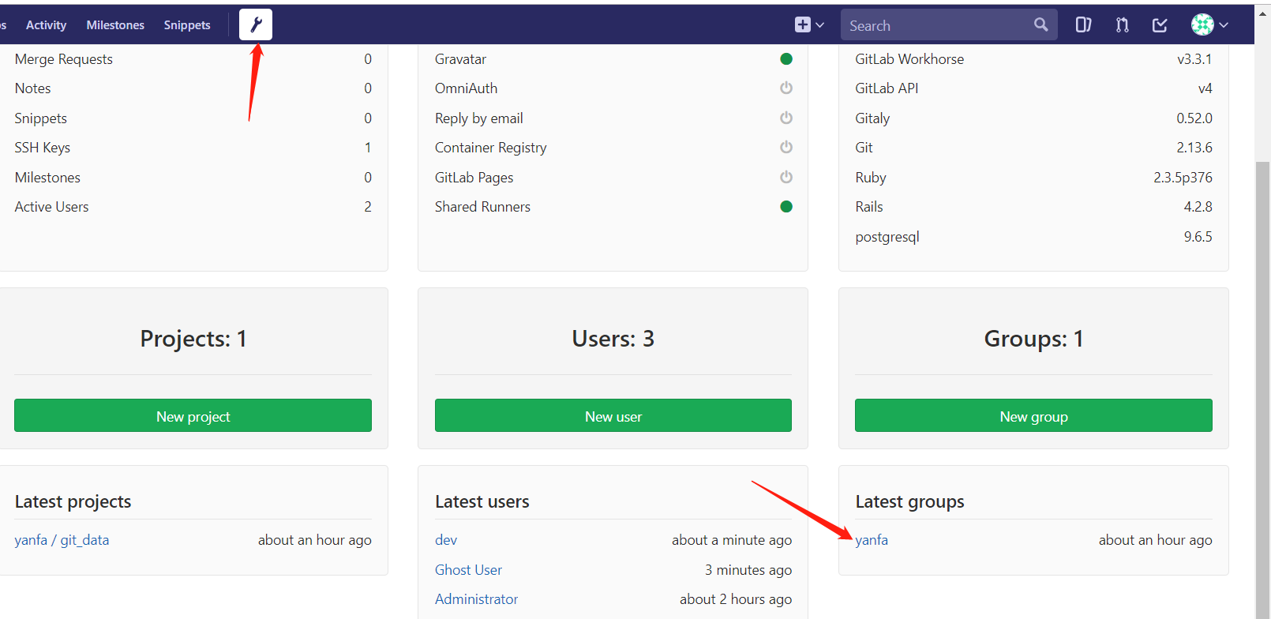Expand the plus new-item dropdown
1271x619 pixels.
tap(809, 24)
